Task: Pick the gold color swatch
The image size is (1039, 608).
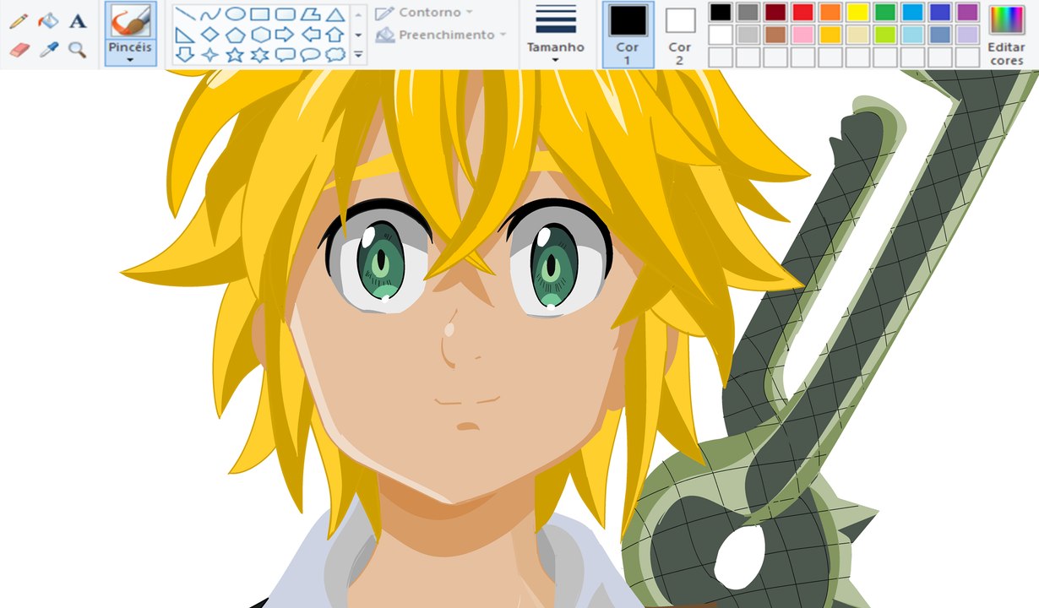Action: [x=830, y=35]
